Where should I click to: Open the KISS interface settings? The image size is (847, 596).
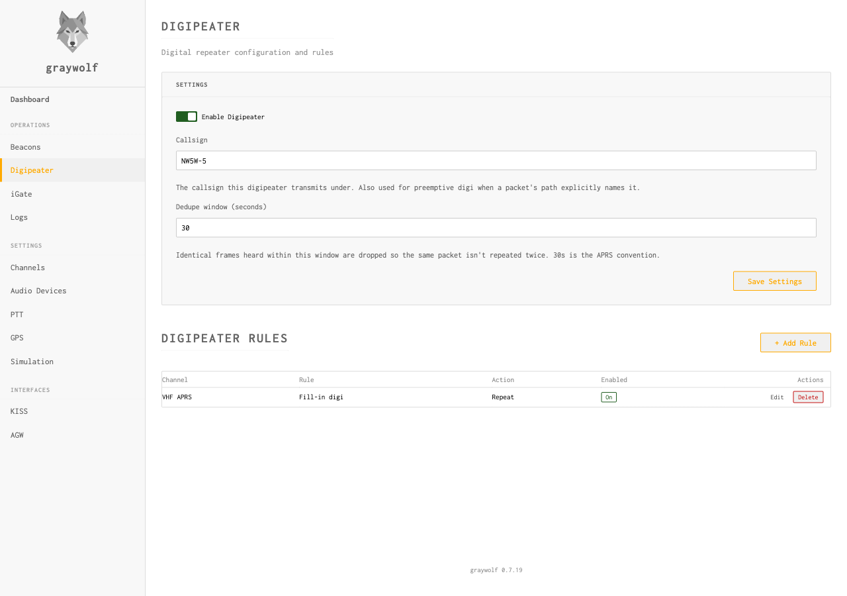click(x=19, y=411)
